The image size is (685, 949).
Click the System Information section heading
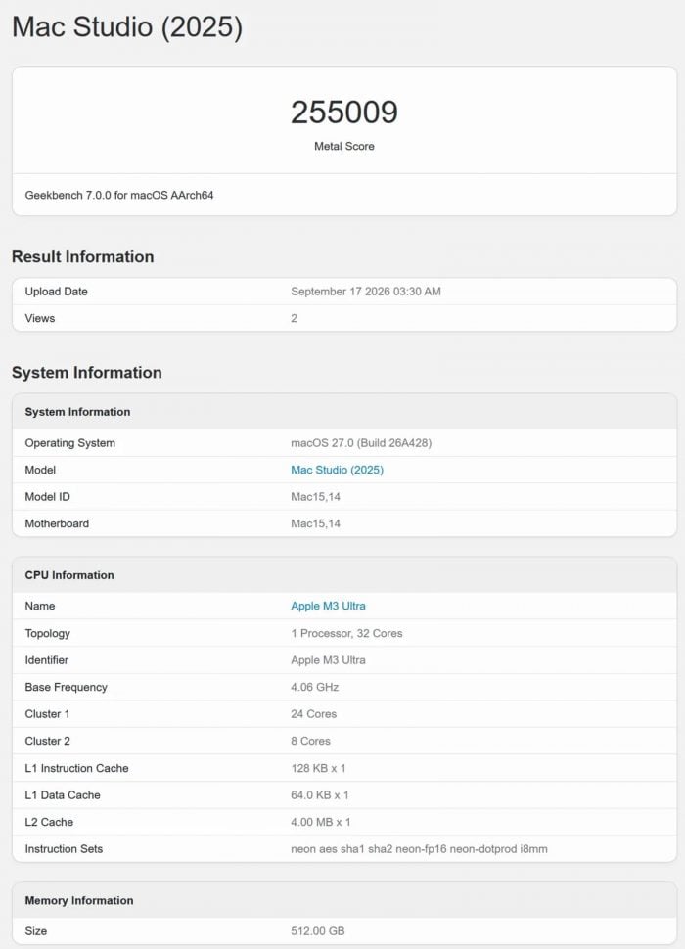click(86, 372)
